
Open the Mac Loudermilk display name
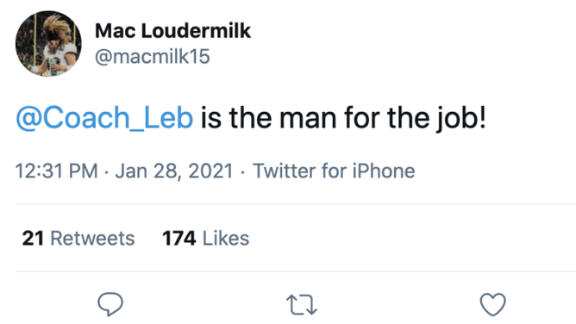point(172,30)
